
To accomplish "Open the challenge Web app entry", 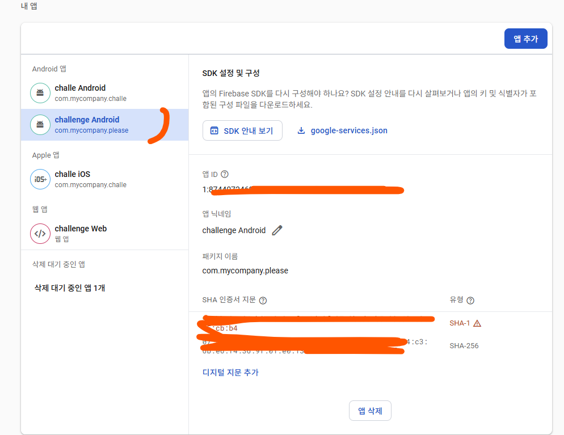I will point(104,233).
